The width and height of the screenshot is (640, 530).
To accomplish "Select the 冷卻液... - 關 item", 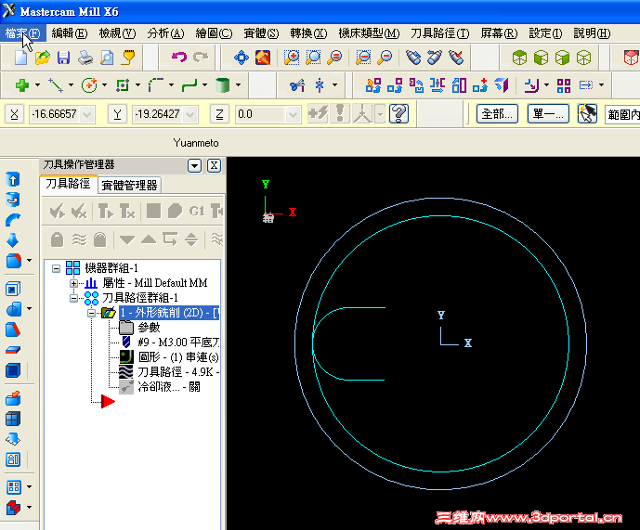I will click(x=169, y=387).
